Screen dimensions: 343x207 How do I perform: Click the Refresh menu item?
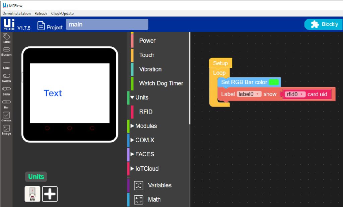pos(41,14)
